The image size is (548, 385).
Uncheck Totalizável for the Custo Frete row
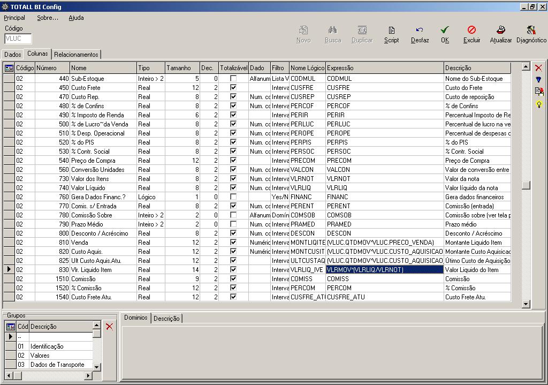coord(233,87)
